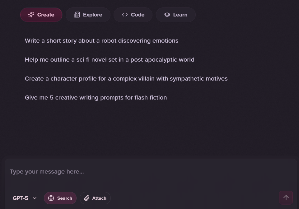Click the graduation cap Learn icon
This screenshot has width=299, height=209.
[x=167, y=15]
